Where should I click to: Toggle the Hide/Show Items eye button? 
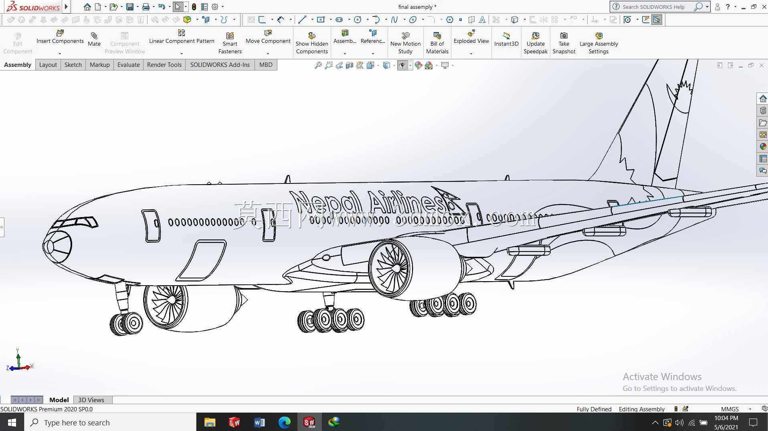402,65
